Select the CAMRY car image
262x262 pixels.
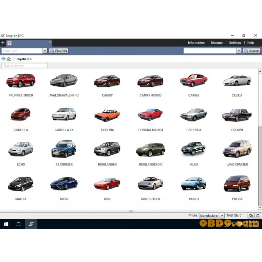(107, 81)
